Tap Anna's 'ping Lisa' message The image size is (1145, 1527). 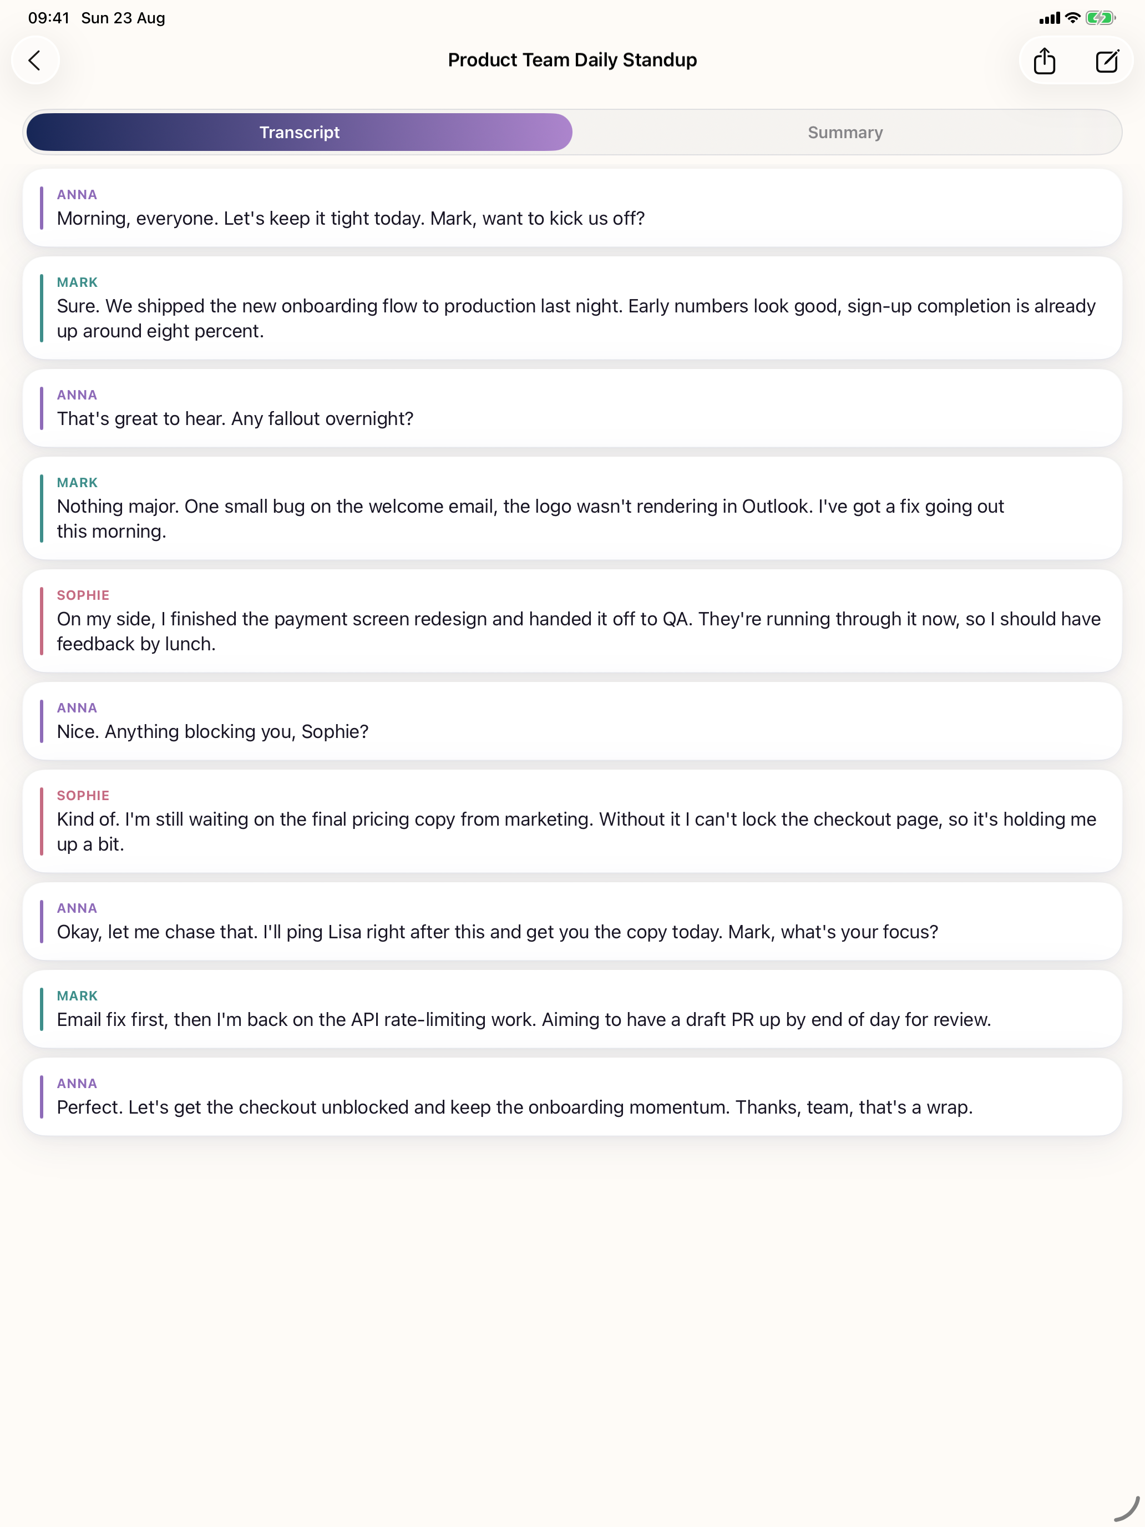(x=572, y=921)
